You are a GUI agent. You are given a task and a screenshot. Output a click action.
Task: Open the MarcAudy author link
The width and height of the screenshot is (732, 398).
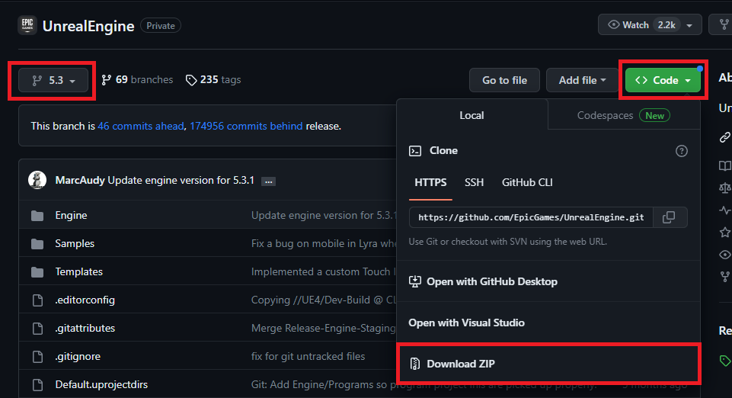pos(80,180)
